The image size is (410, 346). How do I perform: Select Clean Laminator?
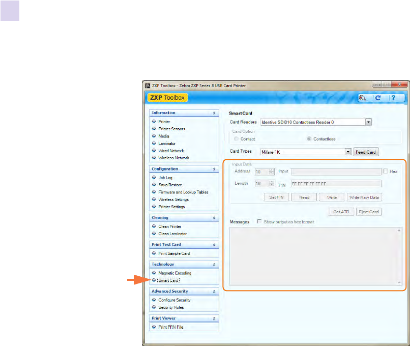(x=172, y=234)
